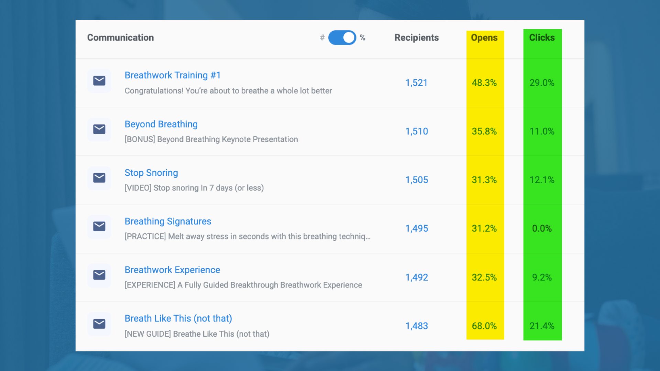Click the envelope icon beside Beyond Breathing

point(99,130)
